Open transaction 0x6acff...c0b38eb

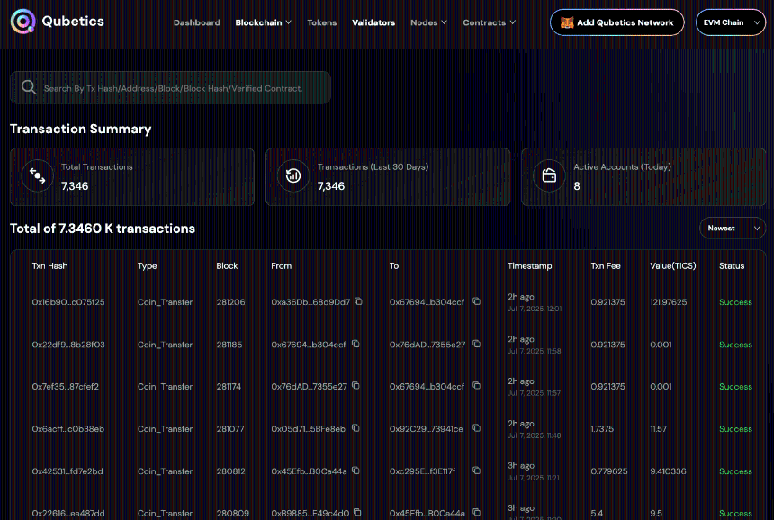coord(67,429)
